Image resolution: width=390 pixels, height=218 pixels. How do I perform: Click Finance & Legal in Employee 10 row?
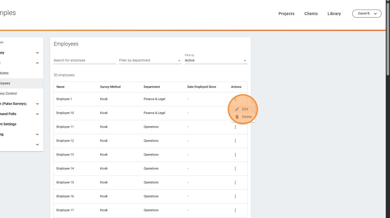(x=154, y=113)
